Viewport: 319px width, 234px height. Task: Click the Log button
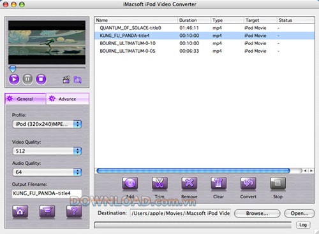click(303, 225)
